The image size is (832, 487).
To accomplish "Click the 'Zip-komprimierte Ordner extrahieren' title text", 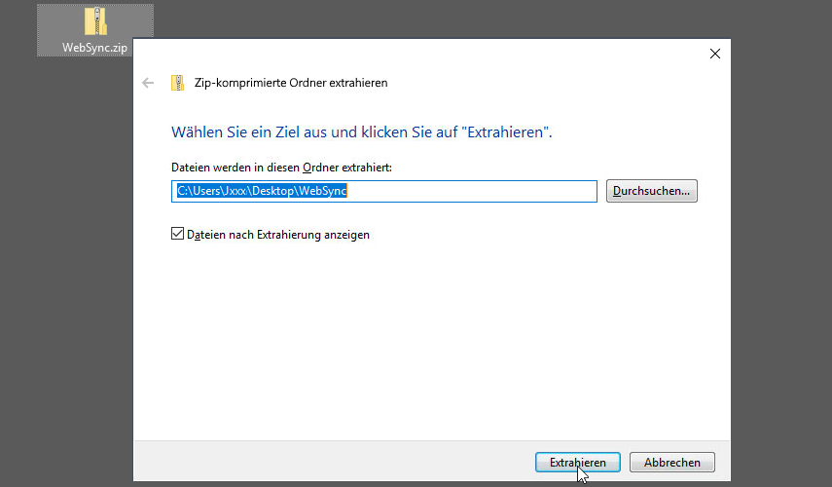I will (291, 83).
